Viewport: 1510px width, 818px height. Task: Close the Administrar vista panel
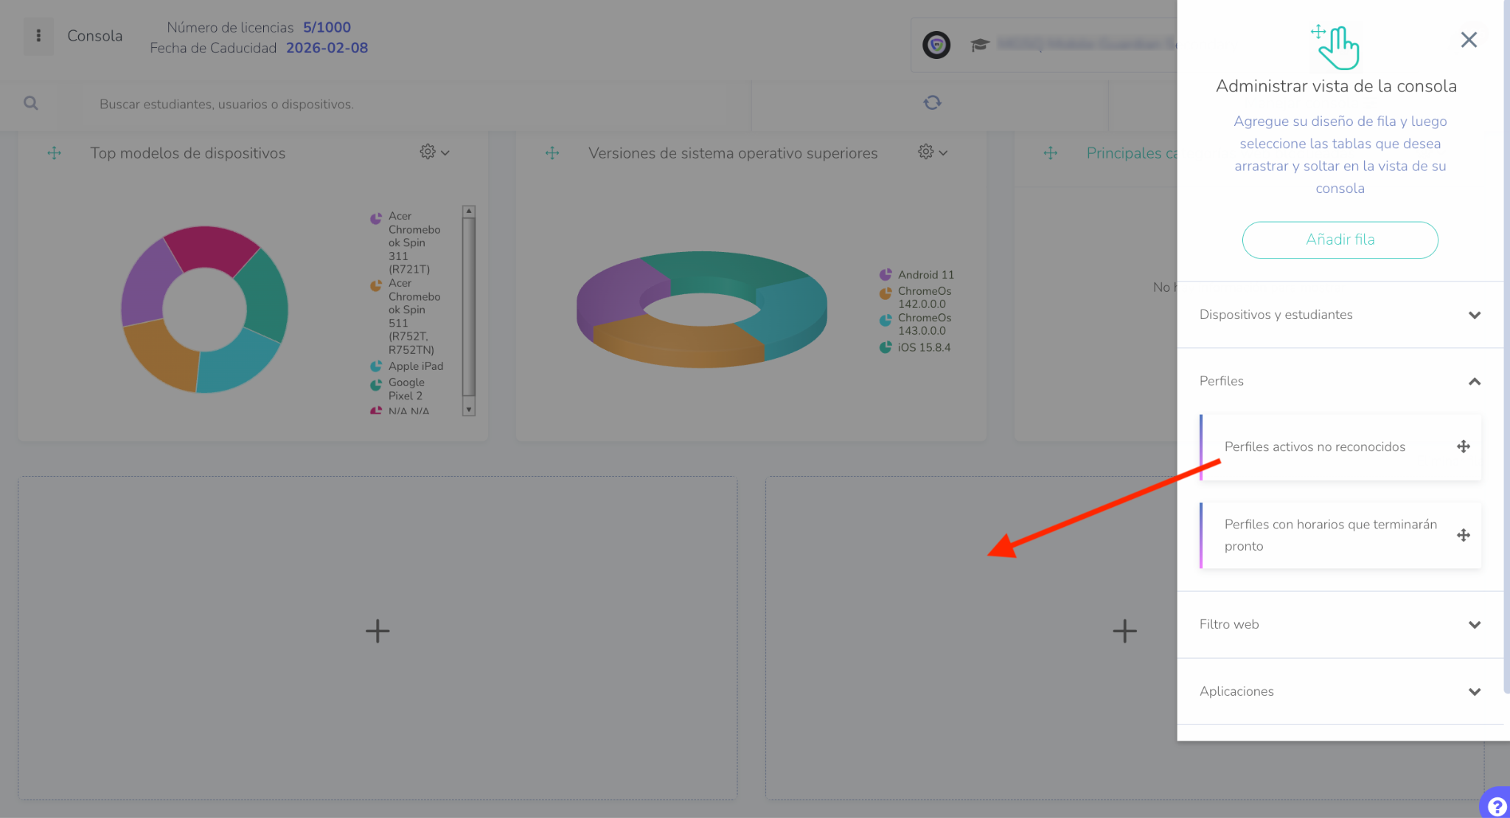coord(1468,40)
